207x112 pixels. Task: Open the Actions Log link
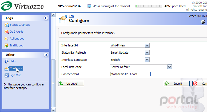[x=17, y=38]
